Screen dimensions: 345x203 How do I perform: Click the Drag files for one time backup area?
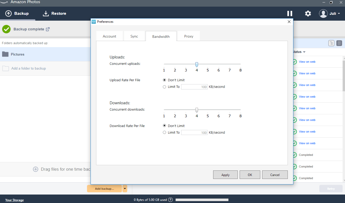click(45, 169)
